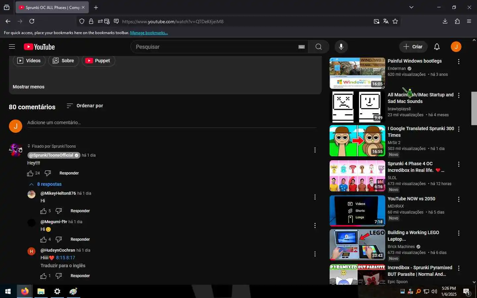Open YouTube notifications bell
Image resolution: width=477 pixels, height=298 pixels.
[x=437, y=47]
